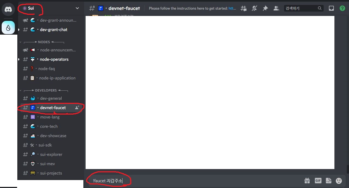The image size is (349, 188).
Task: Click the tools emoji on sui-sdk
Action: [32, 145]
